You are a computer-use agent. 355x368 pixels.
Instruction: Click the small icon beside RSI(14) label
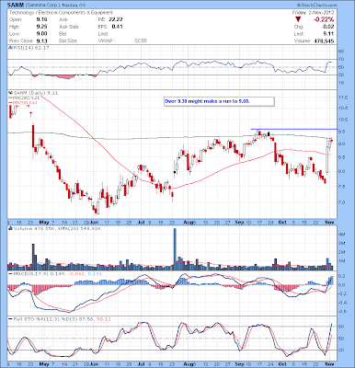(10, 48)
